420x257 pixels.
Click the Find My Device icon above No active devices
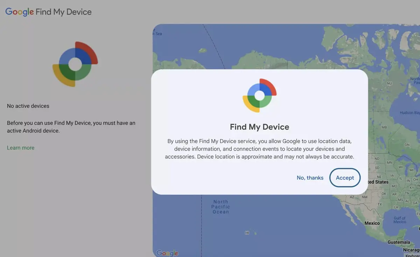[75, 64]
